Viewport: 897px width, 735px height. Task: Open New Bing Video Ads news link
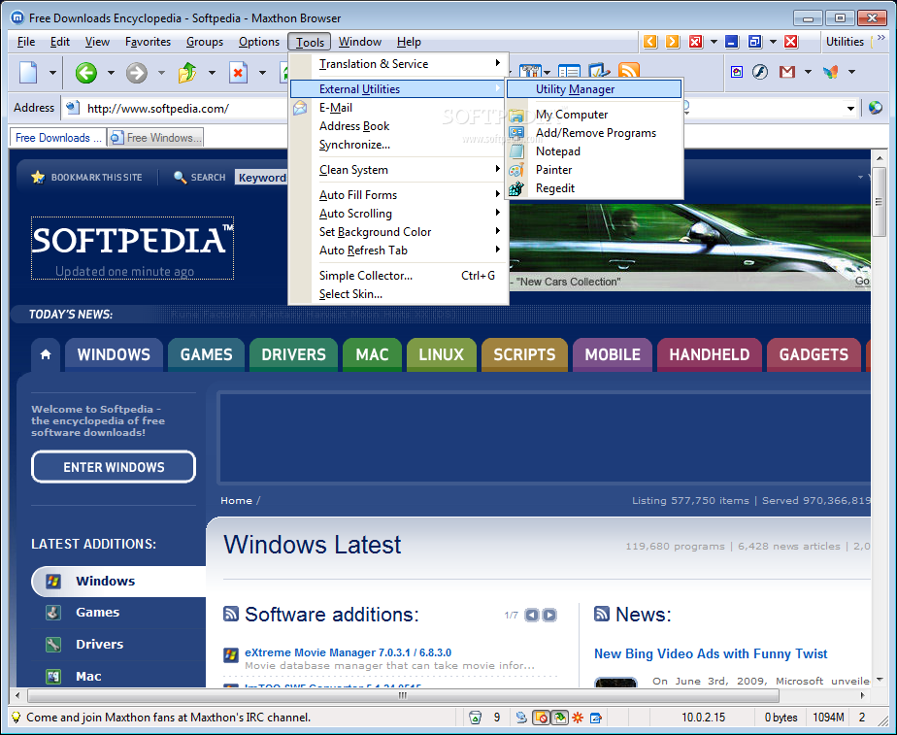point(711,653)
